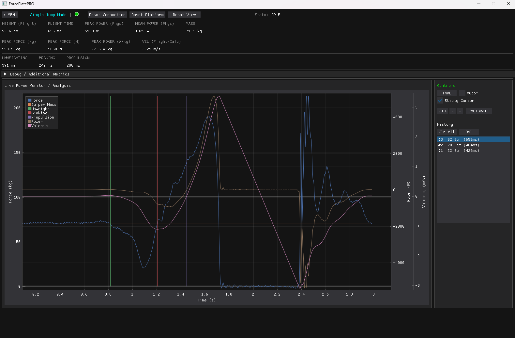This screenshot has height=338, width=515.
Task: Expand the Debug / Additional Metrics section
Action: 5,74
